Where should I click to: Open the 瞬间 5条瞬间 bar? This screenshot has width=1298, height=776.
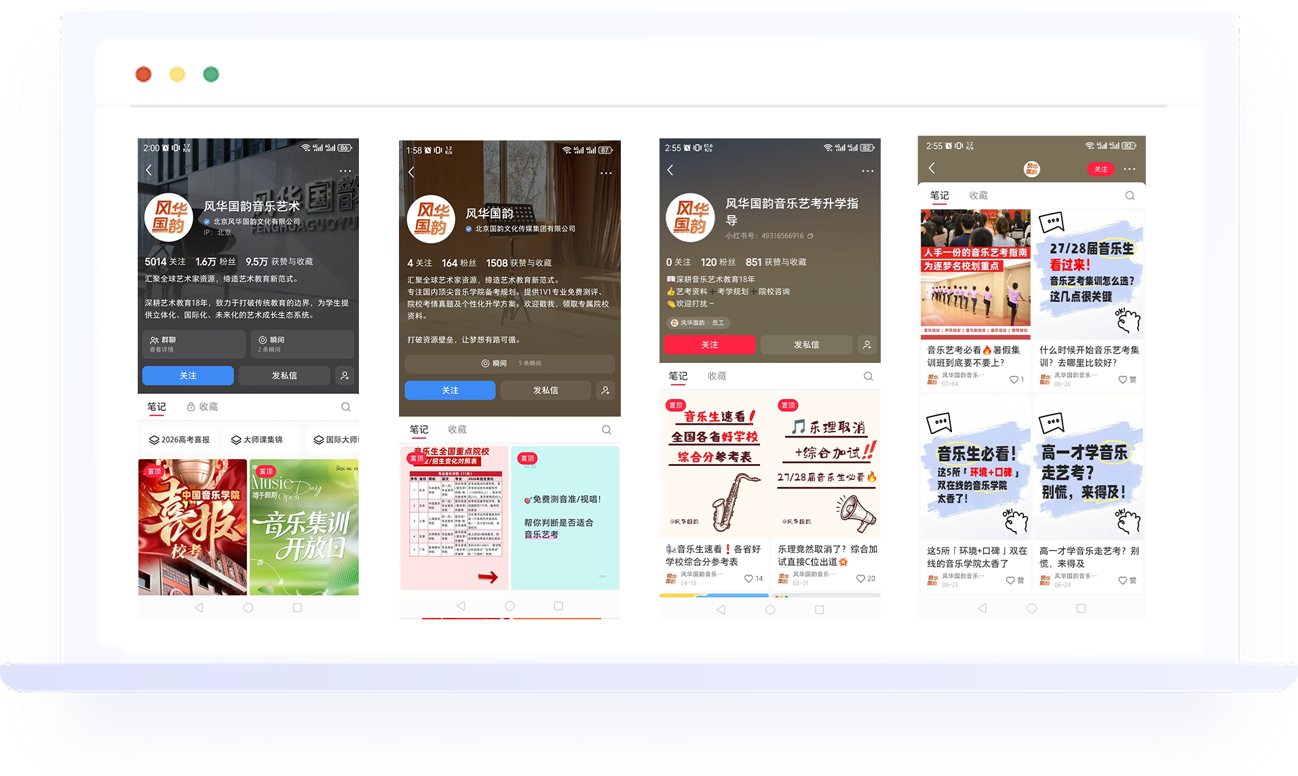(x=510, y=364)
